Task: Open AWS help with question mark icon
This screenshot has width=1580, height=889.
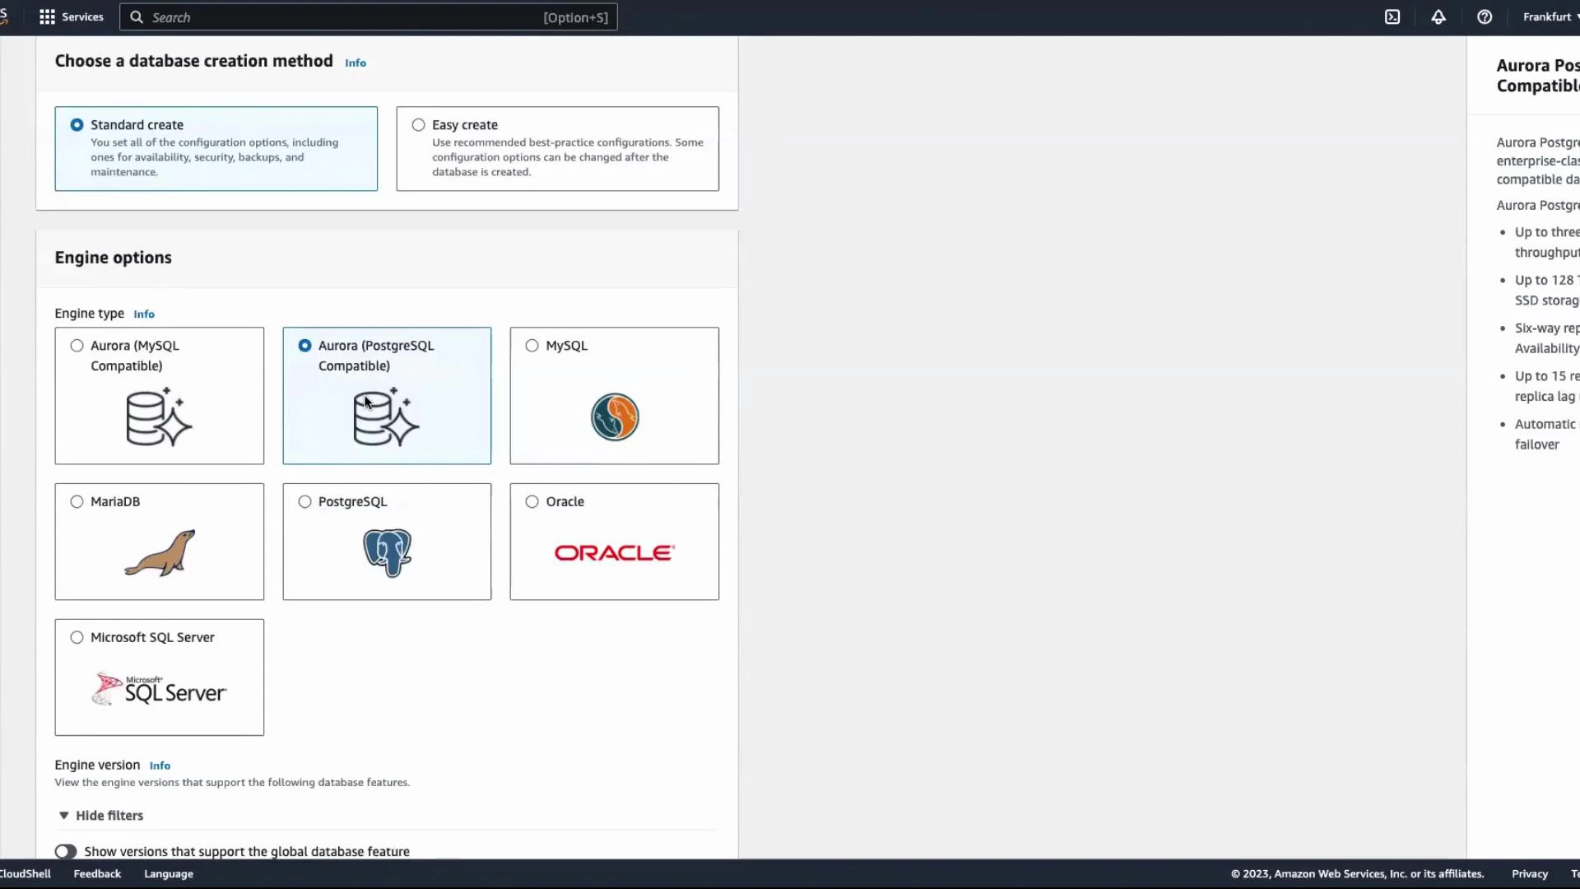Action: pyautogui.click(x=1485, y=16)
